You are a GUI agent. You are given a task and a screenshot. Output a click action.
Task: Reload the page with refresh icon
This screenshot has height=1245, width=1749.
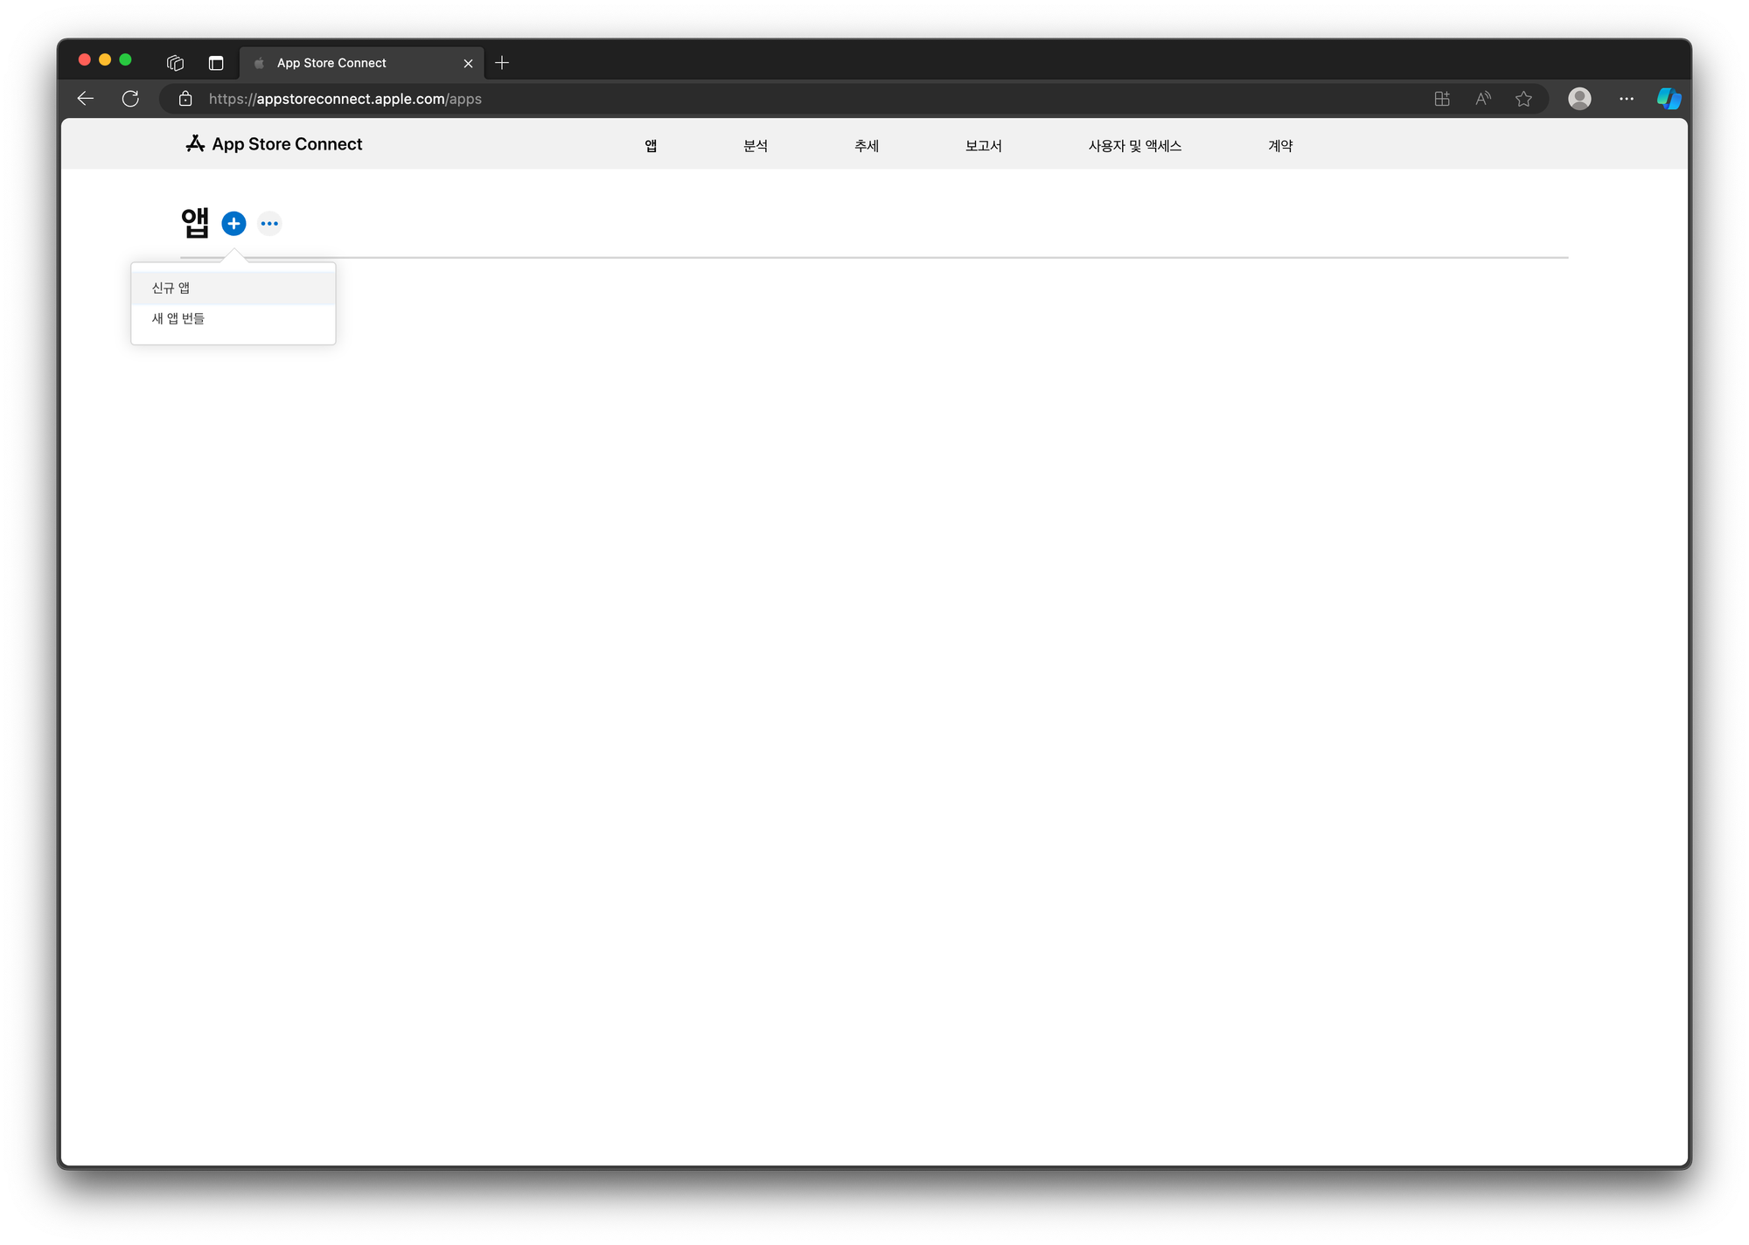[130, 99]
